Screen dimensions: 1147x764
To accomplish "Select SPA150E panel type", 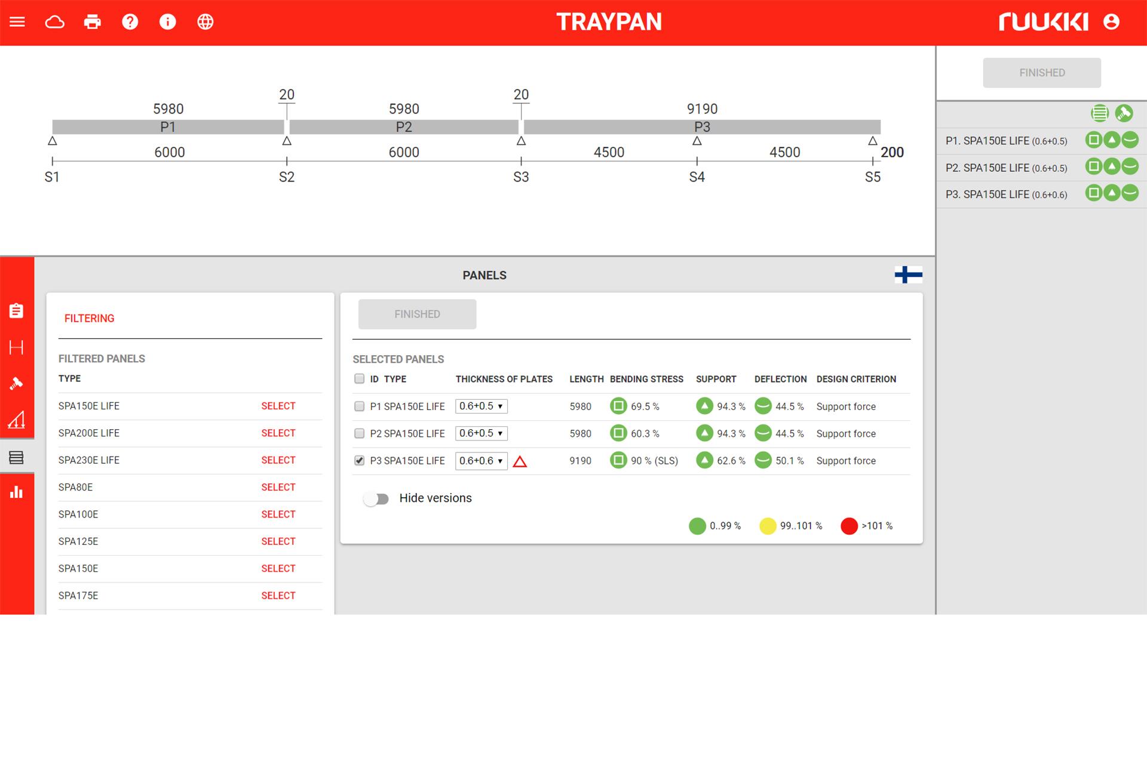I will [278, 568].
